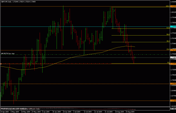The image size is (176, 113).
Task: Select the Fibonacci 61.8 level label
Action: [168, 28]
